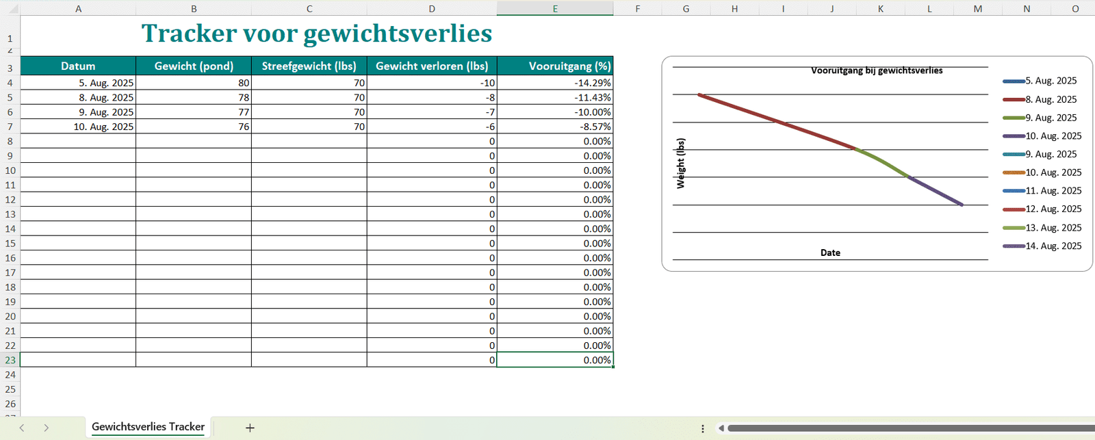Add a new sheet with the plus button
This screenshot has width=1095, height=440.
click(250, 428)
